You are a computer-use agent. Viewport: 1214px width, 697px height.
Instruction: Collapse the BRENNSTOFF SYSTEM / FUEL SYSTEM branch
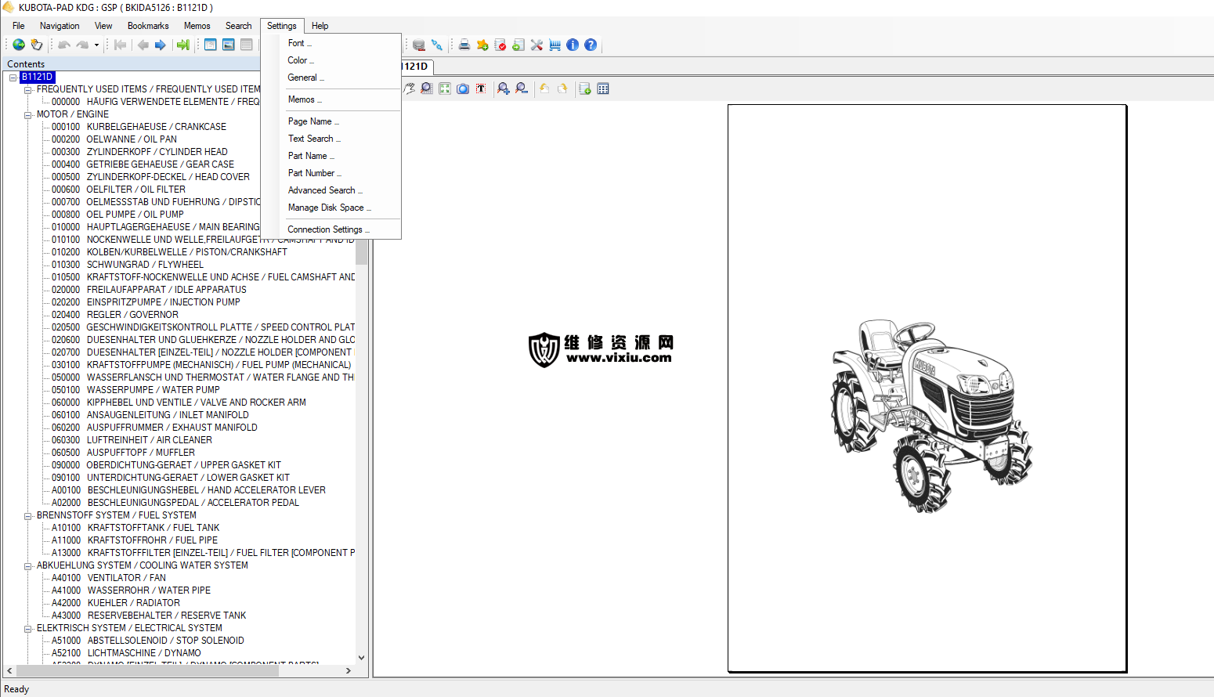click(x=28, y=515)
